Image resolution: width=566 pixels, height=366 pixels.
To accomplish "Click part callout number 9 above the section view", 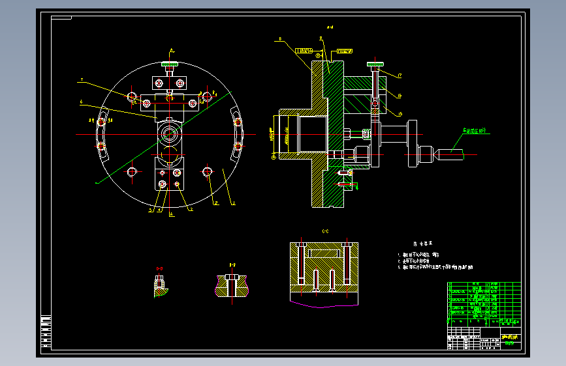I will (321, 38).
